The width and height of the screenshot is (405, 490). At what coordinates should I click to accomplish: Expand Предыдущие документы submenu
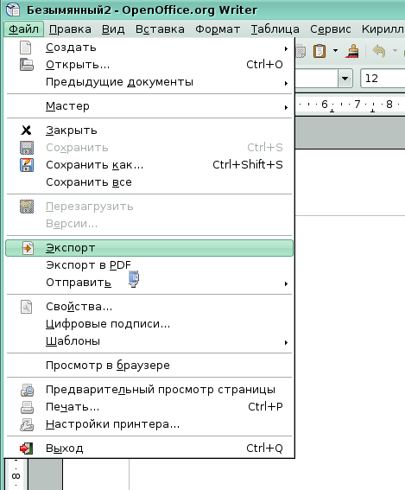click(x=149, y=82)
